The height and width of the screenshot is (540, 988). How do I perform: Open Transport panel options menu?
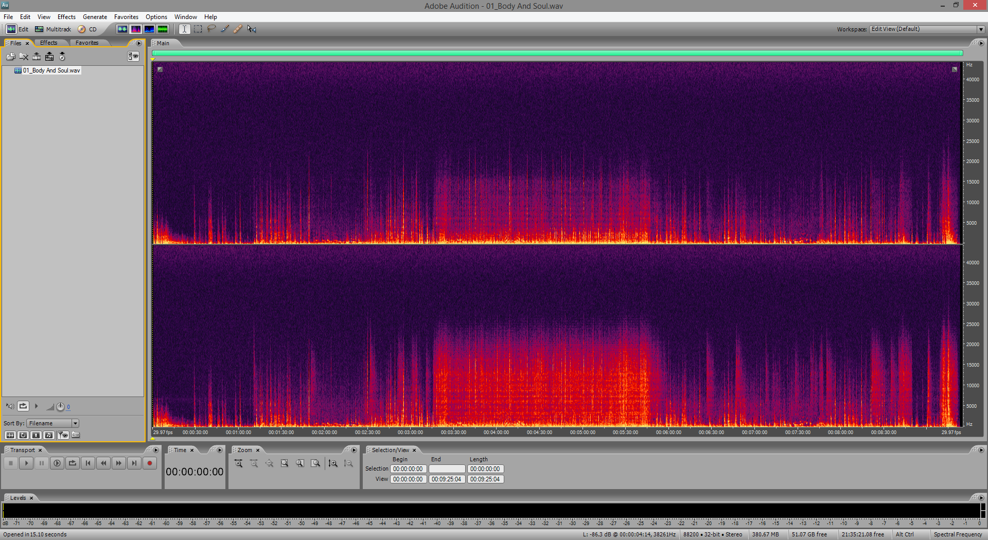coord(155,450)
